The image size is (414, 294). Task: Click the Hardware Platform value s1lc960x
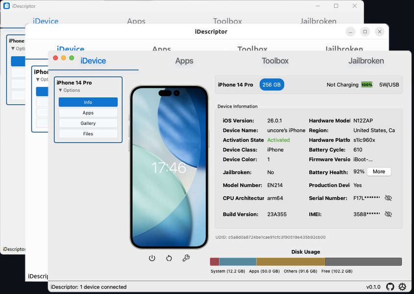pos(364,140)
